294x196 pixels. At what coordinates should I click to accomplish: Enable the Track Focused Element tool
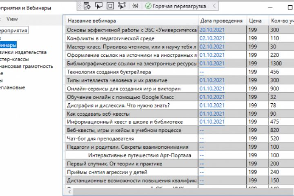122,6
